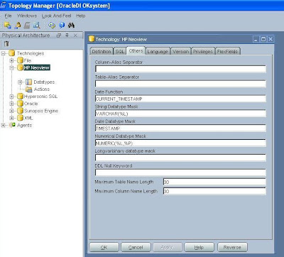Viewport: 284px width, 257px height.
Task: Switch to the FlexFields tab
Action: (228, 51)
